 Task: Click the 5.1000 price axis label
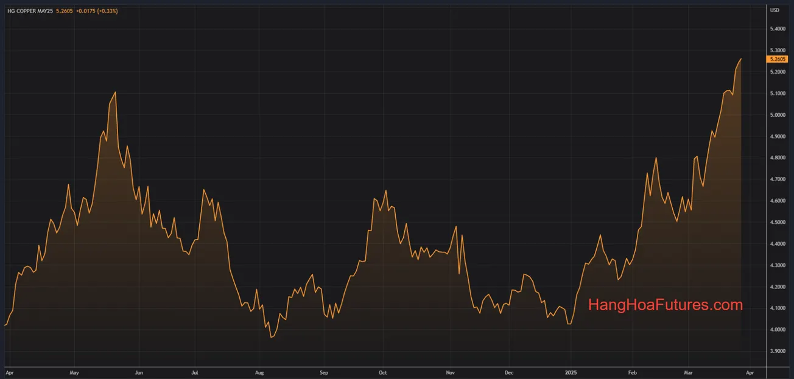tap(778, 93)
